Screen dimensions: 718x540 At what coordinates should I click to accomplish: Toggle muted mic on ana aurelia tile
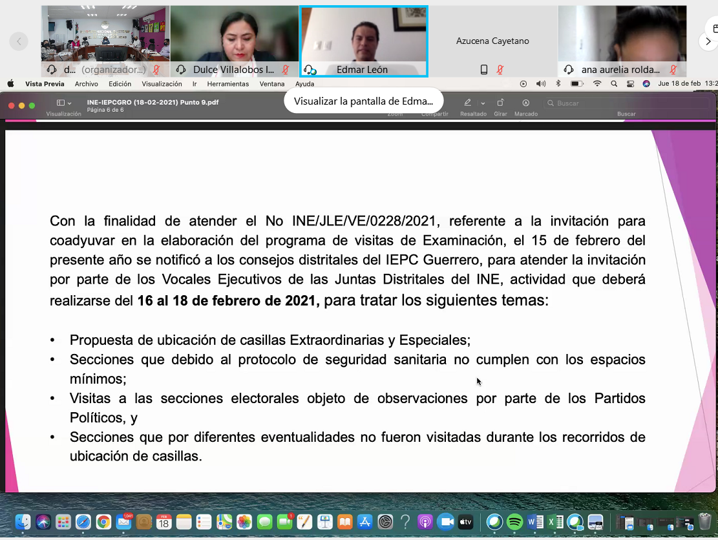coord(673,70)
